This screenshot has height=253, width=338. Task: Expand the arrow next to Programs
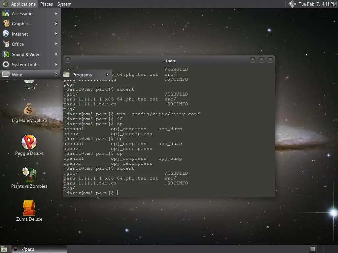click(x=107, y=74)
